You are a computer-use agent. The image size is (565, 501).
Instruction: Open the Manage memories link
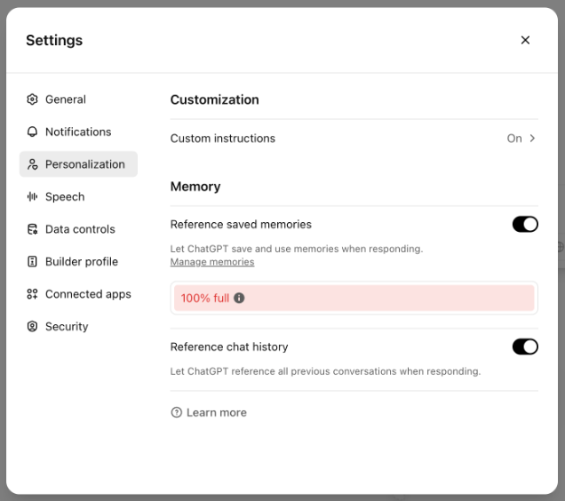212,262
